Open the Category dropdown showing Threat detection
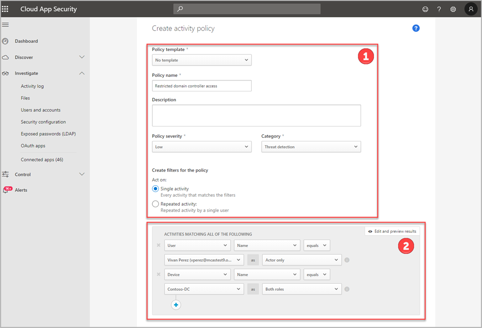Image resolution: width=482 pixels, height=328 pixels. (x=311, y=146)
